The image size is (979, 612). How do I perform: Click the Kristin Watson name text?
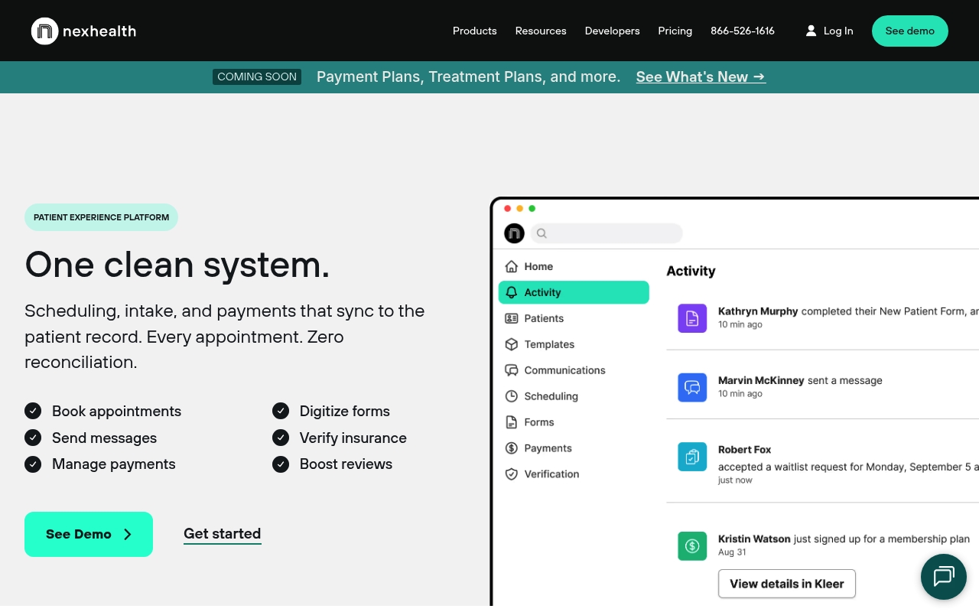(x=754, y=539)
